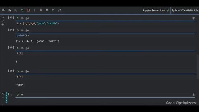Run cell 15 by line icon

pyautogui.click(x=27, y=48)
